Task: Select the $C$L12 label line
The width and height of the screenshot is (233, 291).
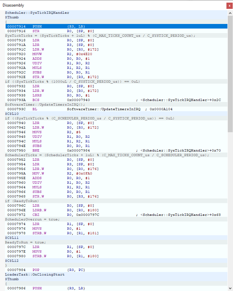Action: click(x=116, y=260)
